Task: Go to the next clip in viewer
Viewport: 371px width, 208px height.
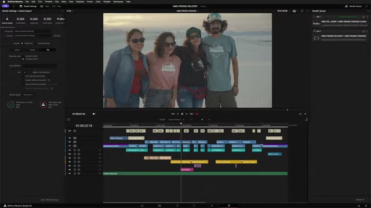Action: pos(305,114)
